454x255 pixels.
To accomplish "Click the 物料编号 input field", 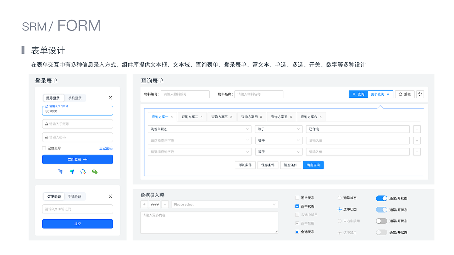I will click(185, 94).
